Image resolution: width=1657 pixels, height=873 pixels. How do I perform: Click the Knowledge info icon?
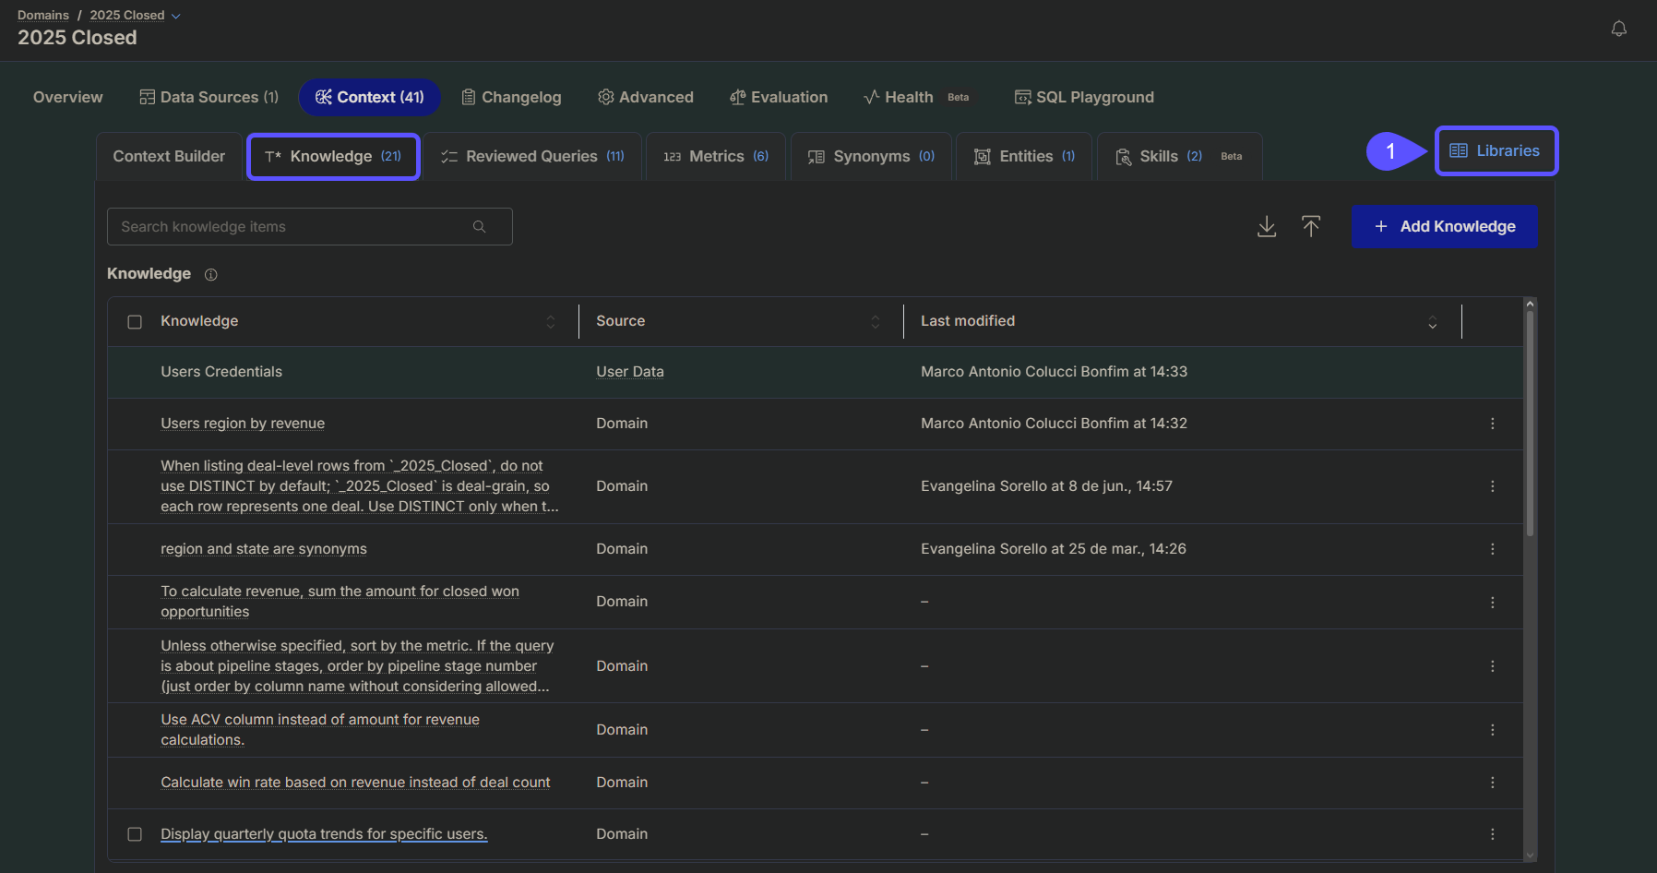pos(210,274)
